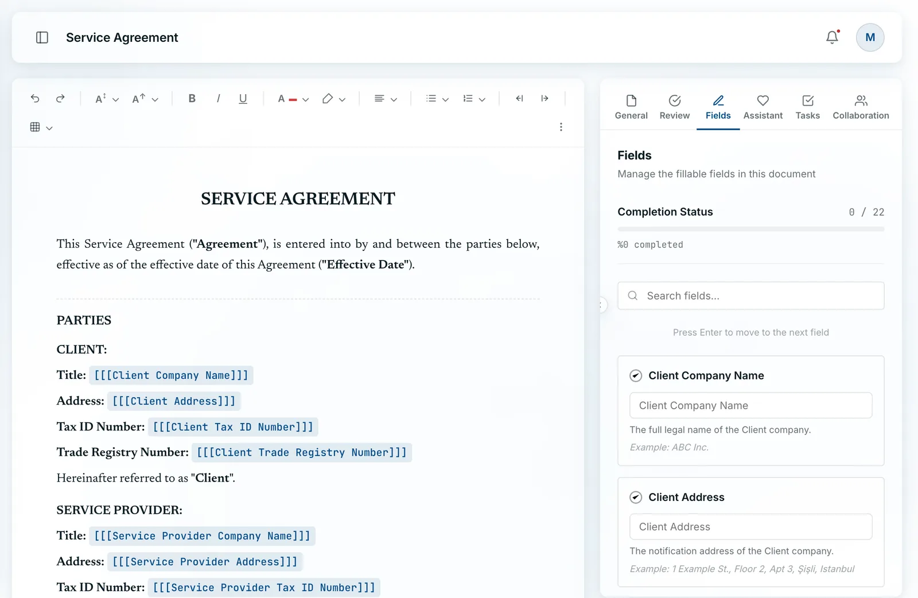Screen dimensions: 918x598
Task: Open the text color dropdown arrow
Action: tap(305, 100)
